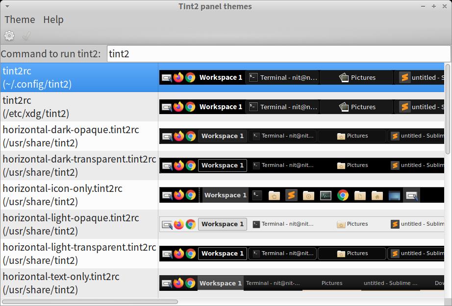This screenshot has width=452, height=306.
Task: Click system monitor icon in icon-only preview
Action: coord(326,195)
